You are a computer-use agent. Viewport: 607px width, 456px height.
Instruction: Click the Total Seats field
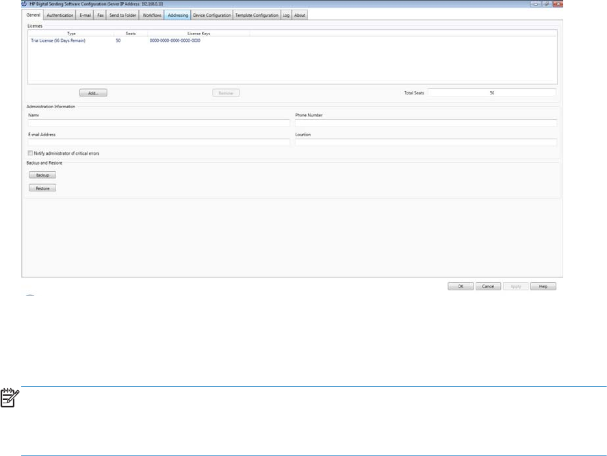click(491, 92)
